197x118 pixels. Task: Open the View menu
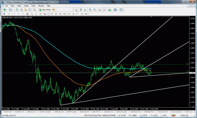coord(12,6)
